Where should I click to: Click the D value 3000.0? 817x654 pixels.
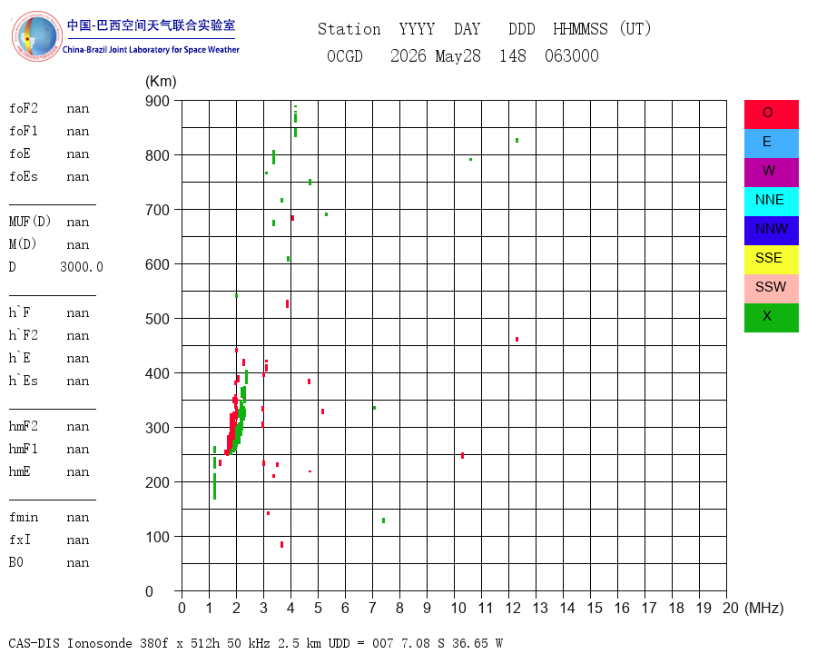tap(82, 267)
